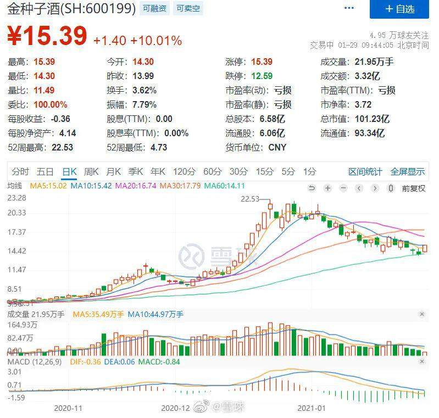Click the 可卖空 tag
Screen dimensions: 439x418
tap(188, 8)
